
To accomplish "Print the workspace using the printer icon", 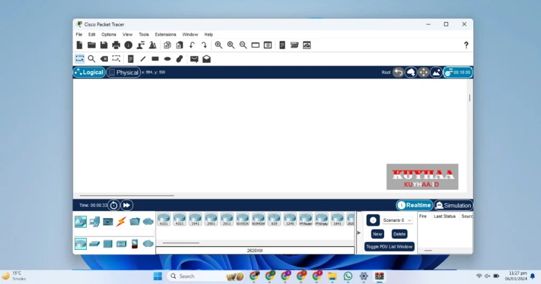I will (116, 45).
